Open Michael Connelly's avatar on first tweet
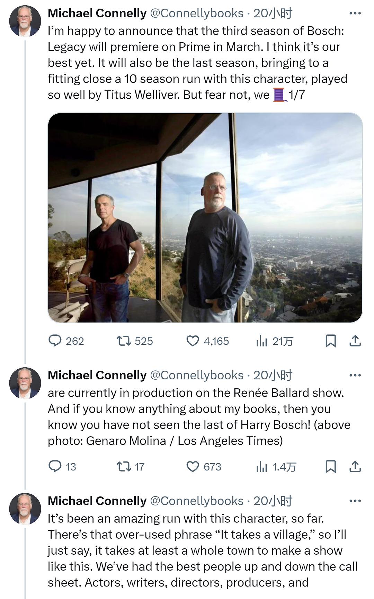Screen dimensions: 374x599 pyautogui.click(x=25, y=21)
